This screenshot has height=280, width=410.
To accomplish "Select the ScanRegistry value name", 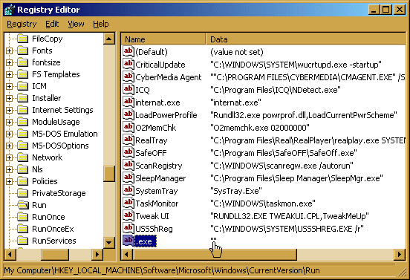I will click(158, 166).
